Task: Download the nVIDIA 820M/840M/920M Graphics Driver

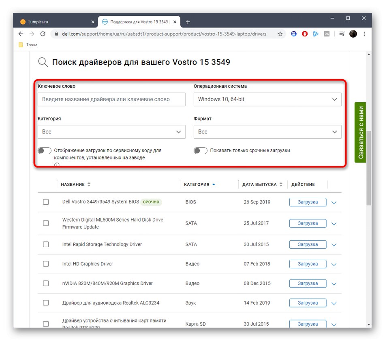Action: click(308, 284)
